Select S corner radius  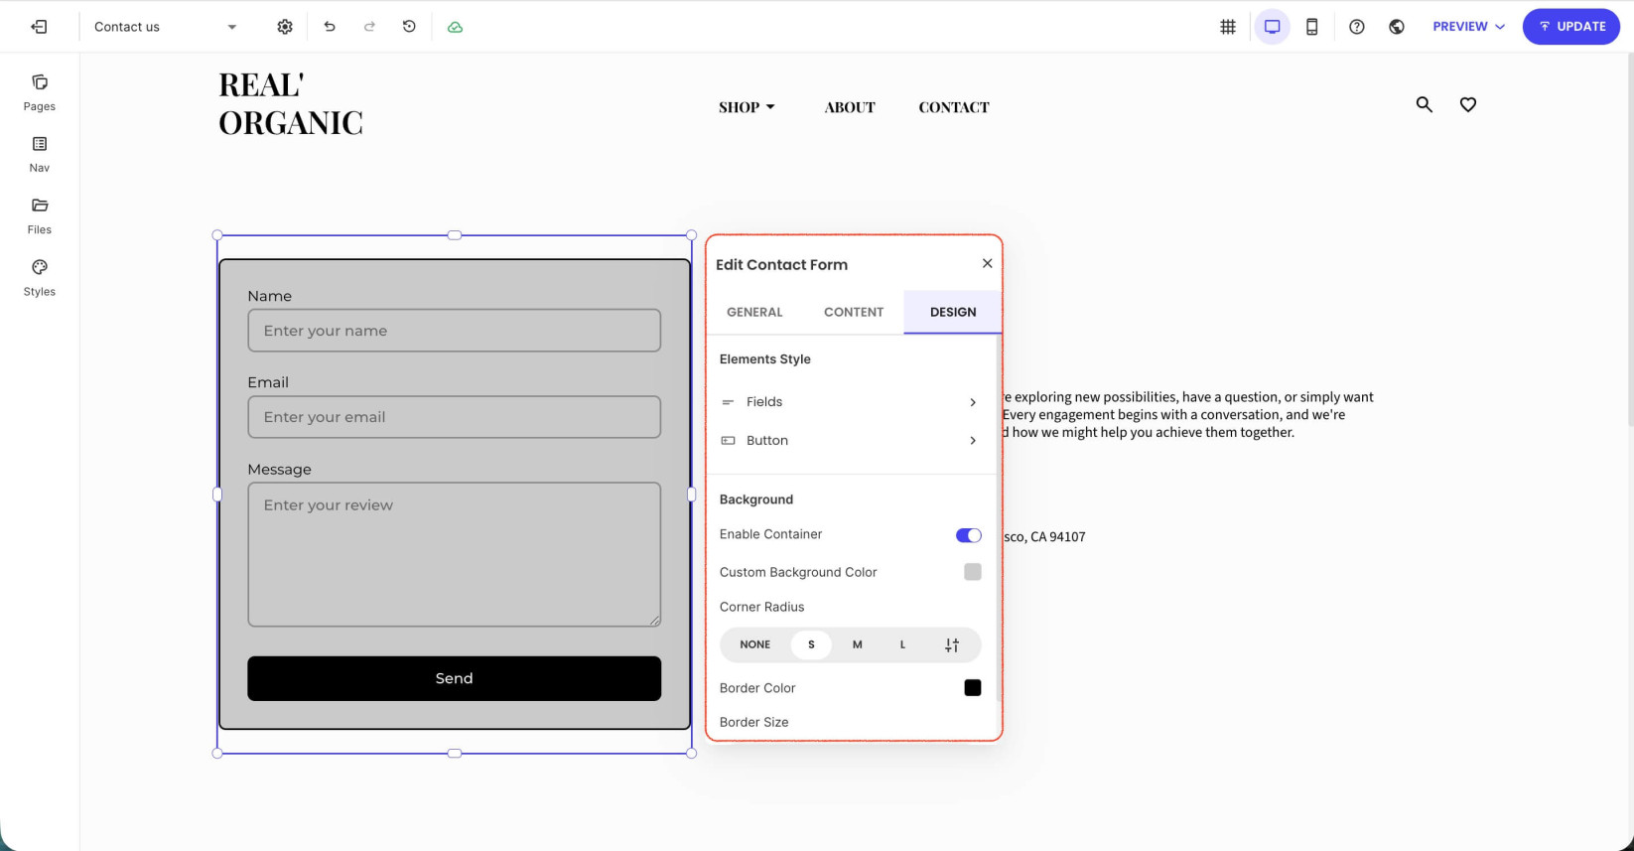[x=811, y=644]
